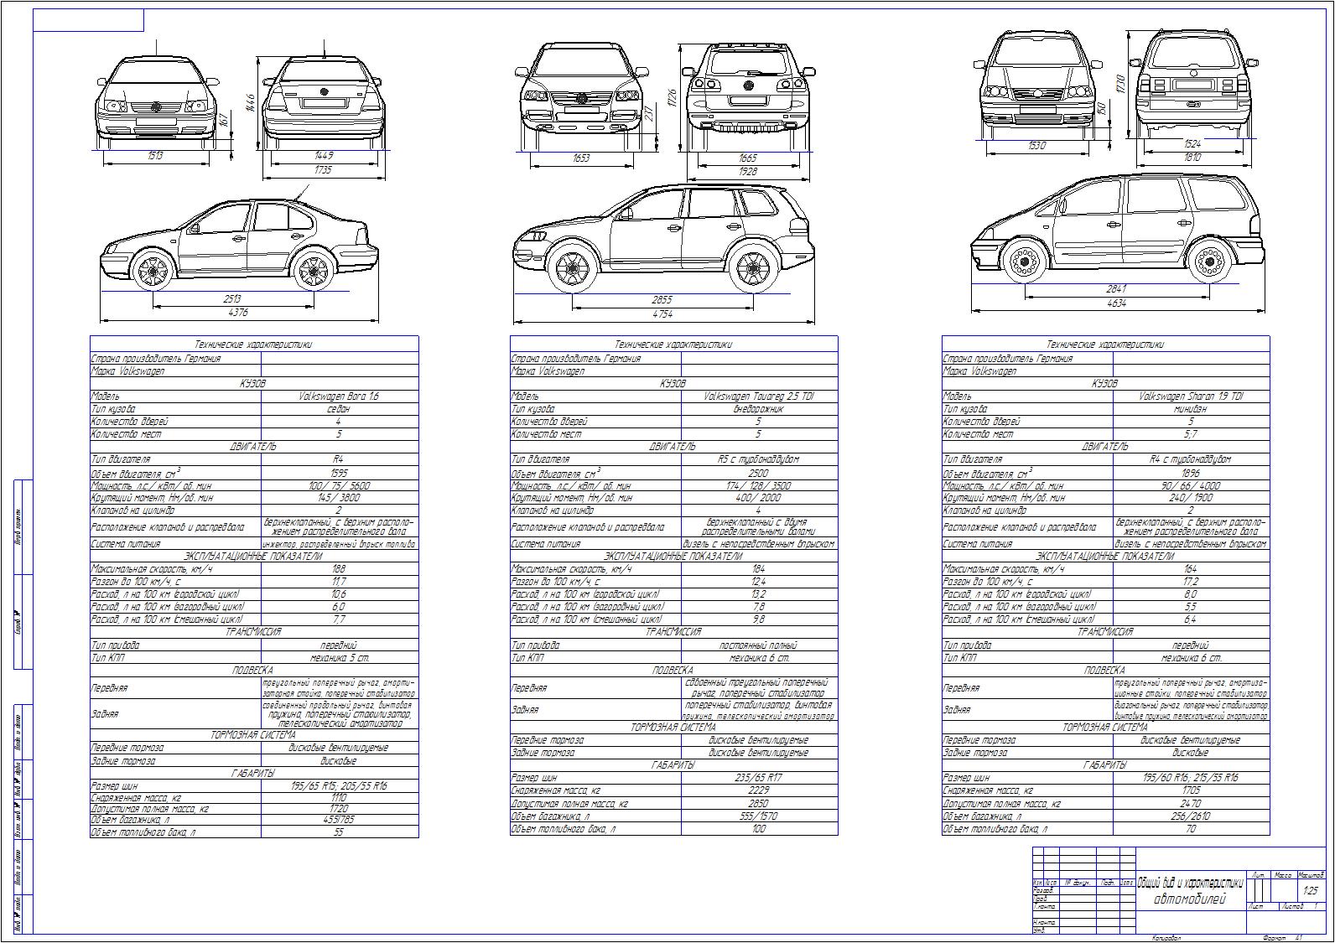This screenshot has width=1335, height=943.
Task: Select the "Volkswagen Touareg 2.5 TDI" model cell
Action: pyautogui.click(x=759, y=396)
